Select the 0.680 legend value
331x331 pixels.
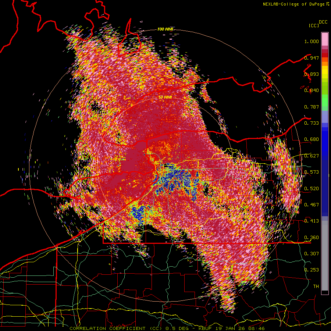click(312, 139)
